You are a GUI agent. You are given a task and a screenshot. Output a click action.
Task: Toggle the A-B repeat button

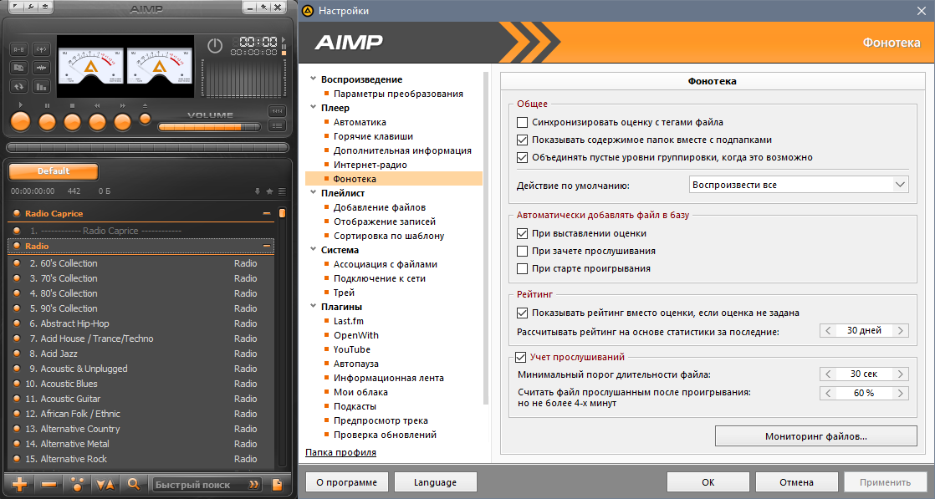point(19,49)
